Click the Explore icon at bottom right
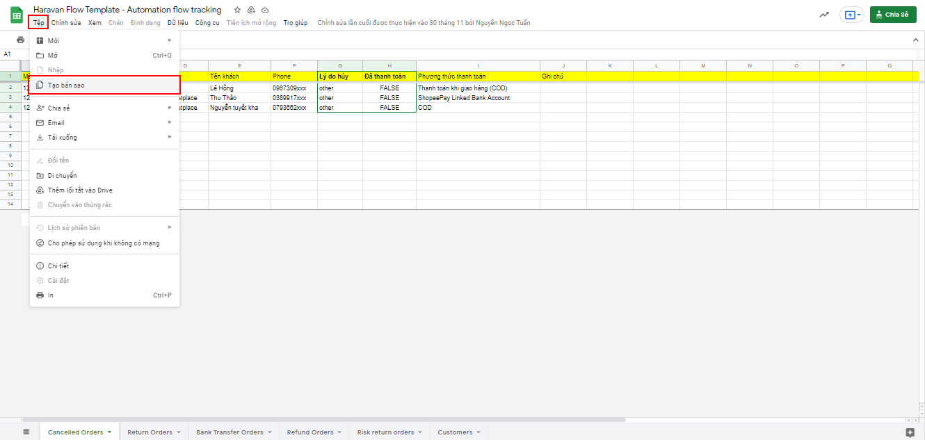 pyautogui.click(x=910, y=432)
